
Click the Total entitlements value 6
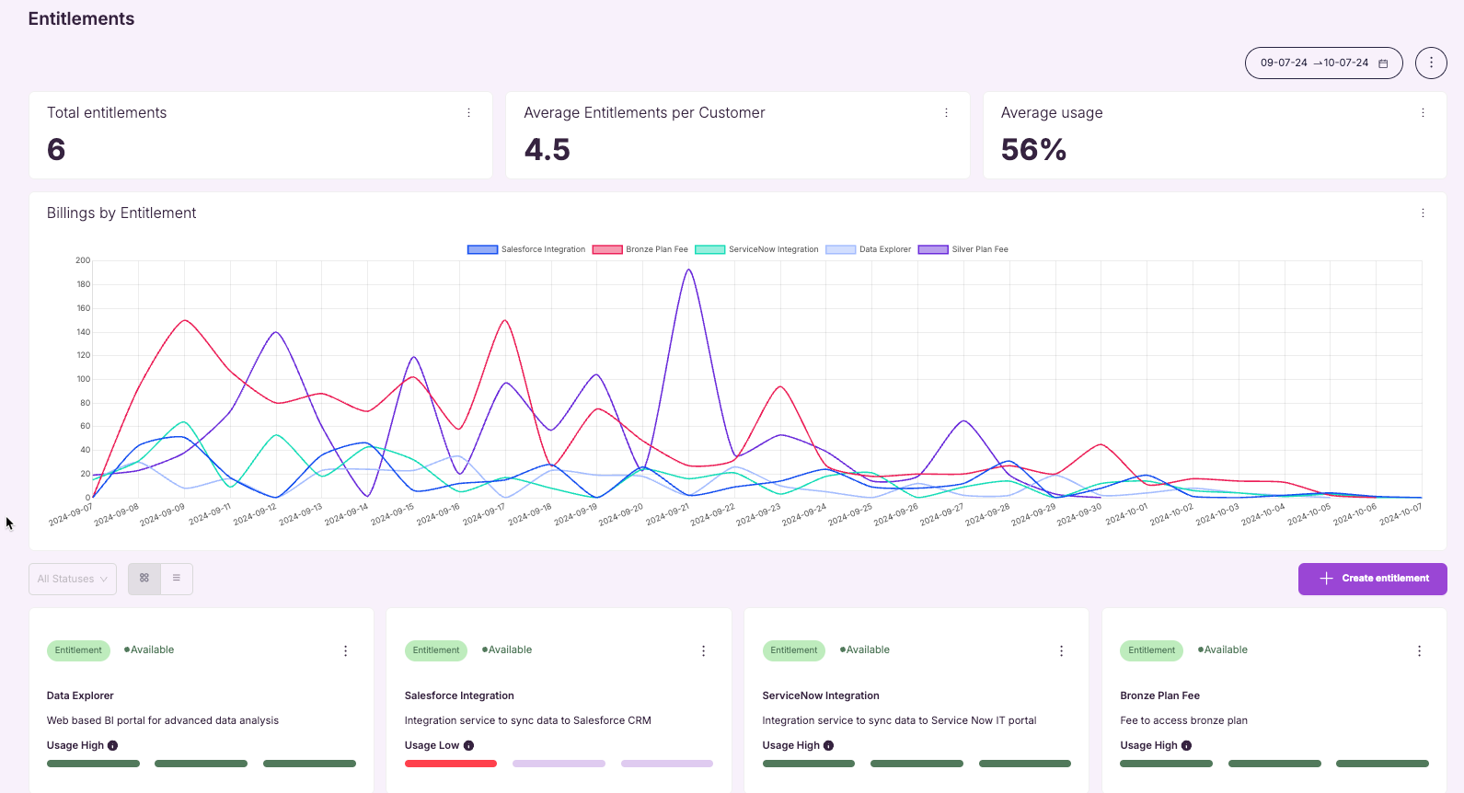pos(56,149)
